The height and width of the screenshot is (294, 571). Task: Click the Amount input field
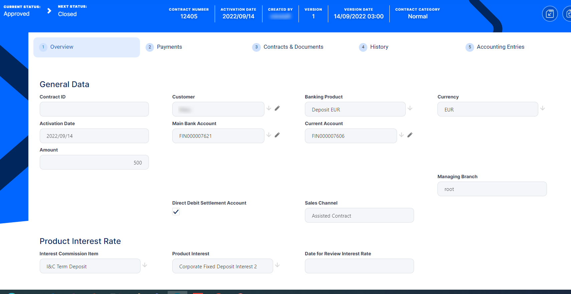[94, 163]
